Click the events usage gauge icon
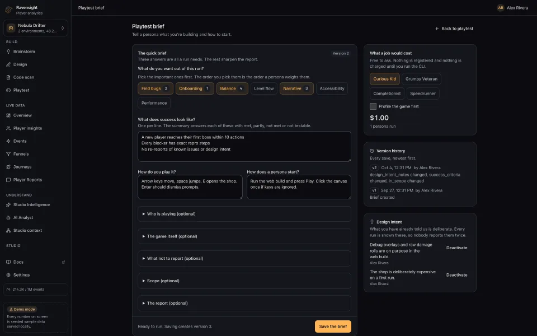537x336 pixels. coord(8,290)
